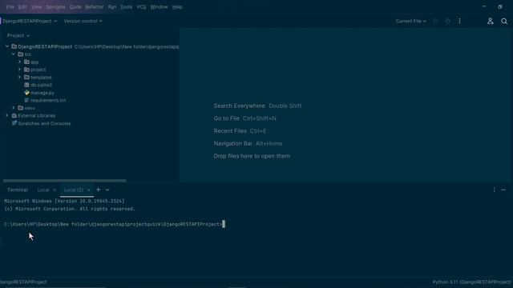Click the Go to File hint text
This screenshot has width=513, height=288.
click(226, 118)
